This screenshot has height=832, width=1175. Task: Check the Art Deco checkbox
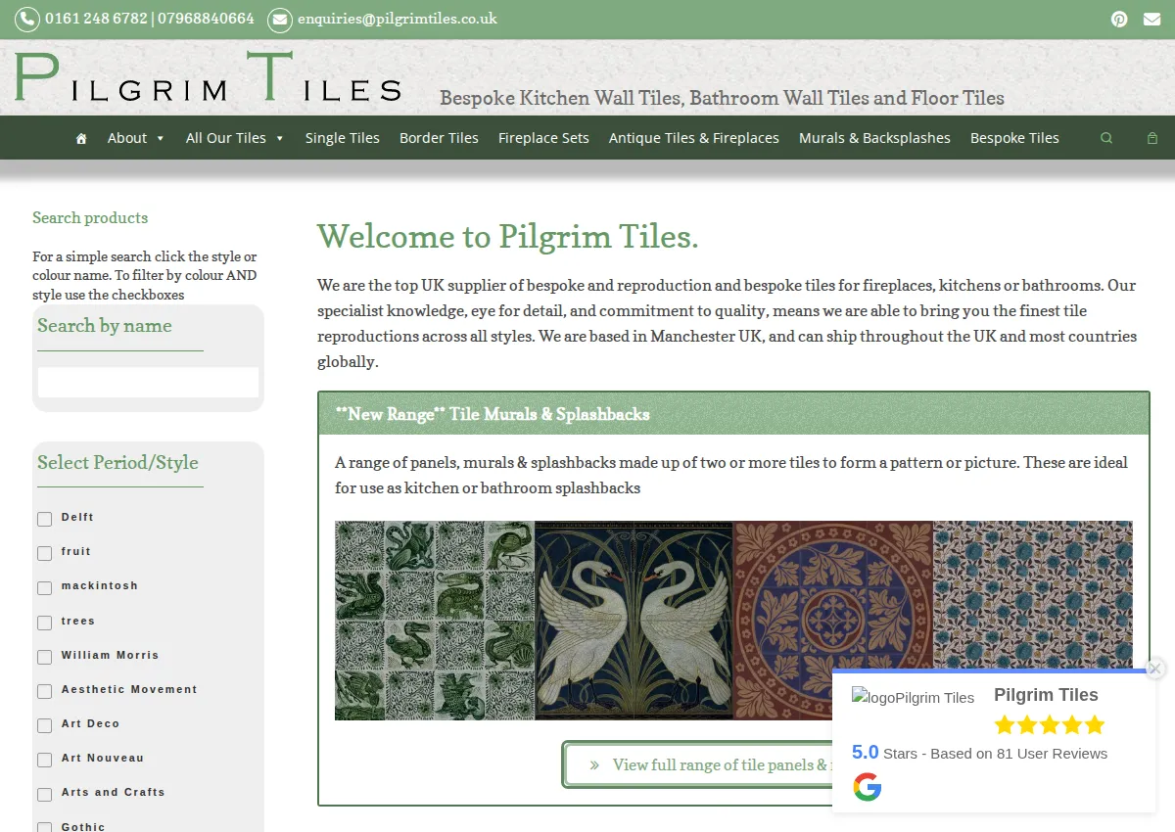[x=44, y=725]
